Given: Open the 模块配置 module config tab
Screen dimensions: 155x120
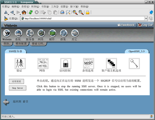Looking at the screenshot, I should tap(21, 44).
